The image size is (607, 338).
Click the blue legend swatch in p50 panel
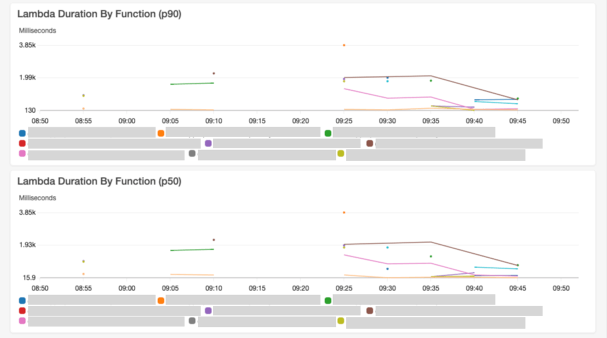[x=22, y=301]
